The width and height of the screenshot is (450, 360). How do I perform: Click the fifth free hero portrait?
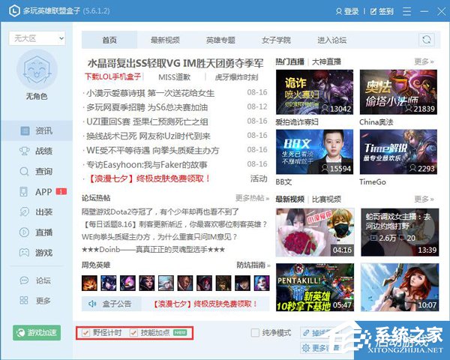coord(166,283)
